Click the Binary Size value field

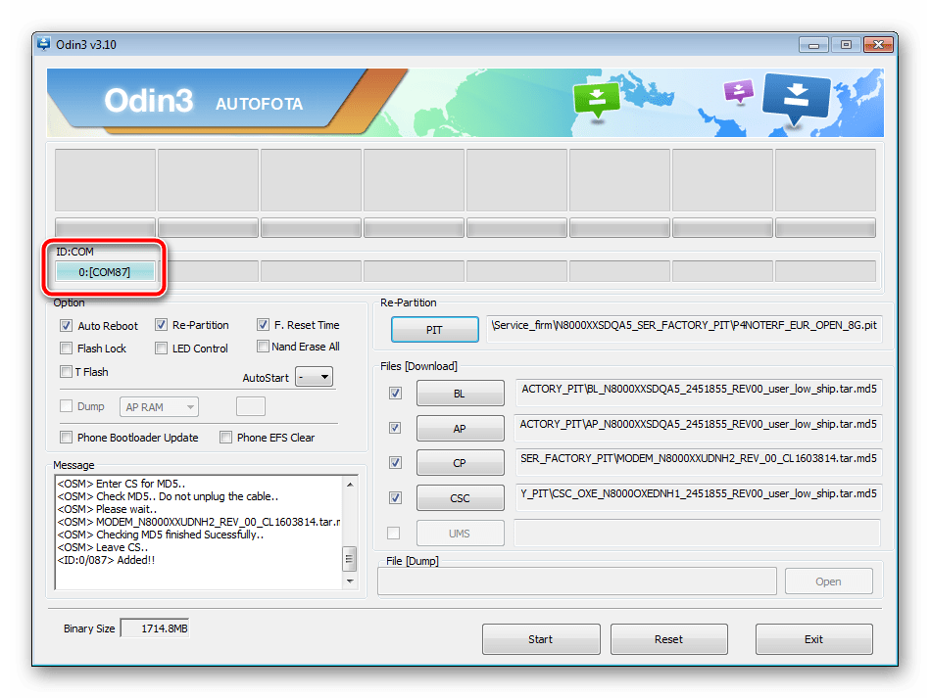tap(154, 628)
